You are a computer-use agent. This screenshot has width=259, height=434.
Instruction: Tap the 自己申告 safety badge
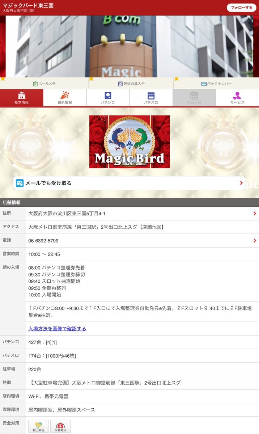click(x=38, y=426)
